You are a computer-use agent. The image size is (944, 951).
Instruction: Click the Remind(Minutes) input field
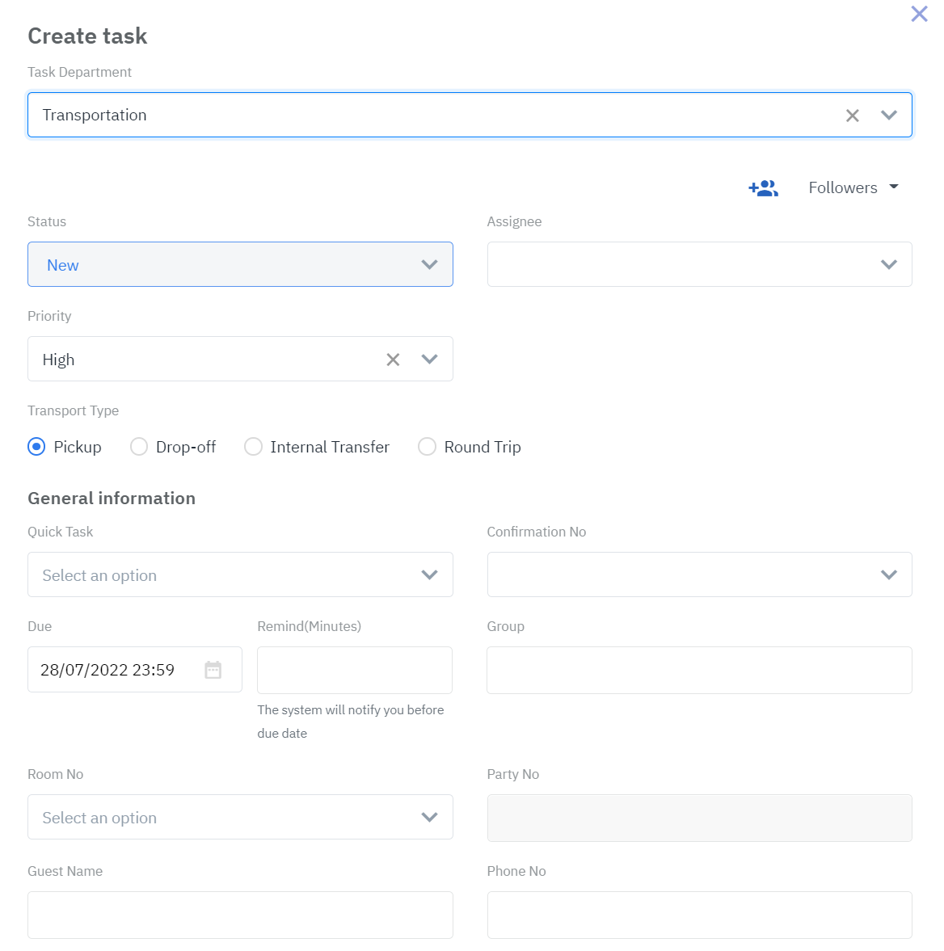click(x=354, y=670)
